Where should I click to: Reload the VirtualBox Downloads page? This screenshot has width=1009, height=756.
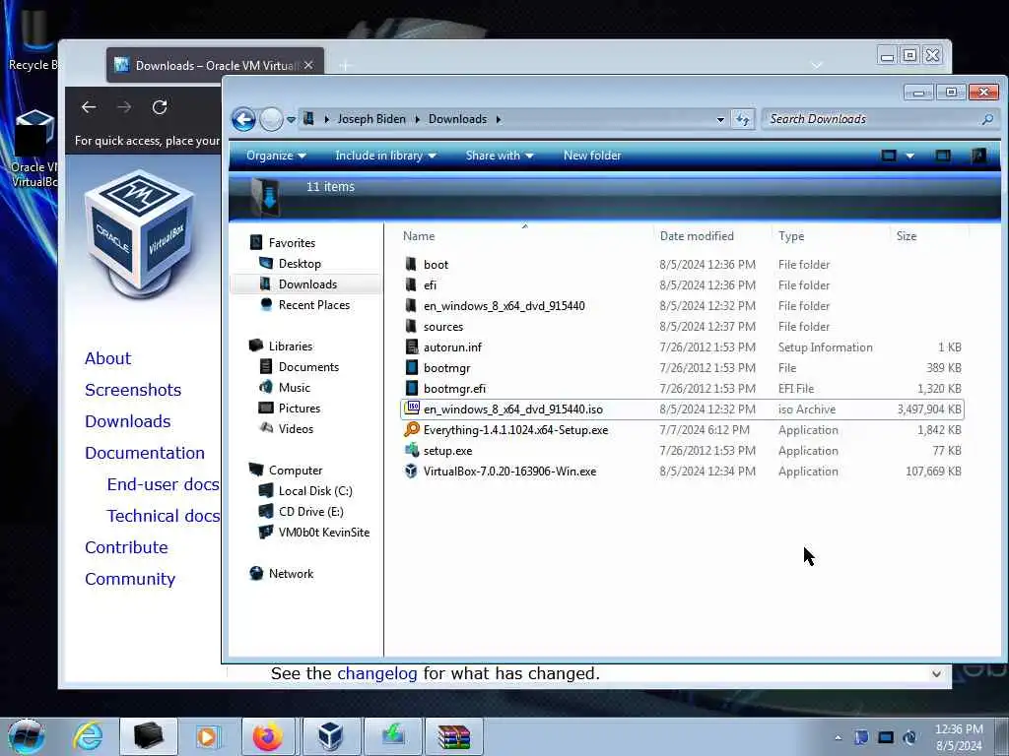(x=160, y=107)
